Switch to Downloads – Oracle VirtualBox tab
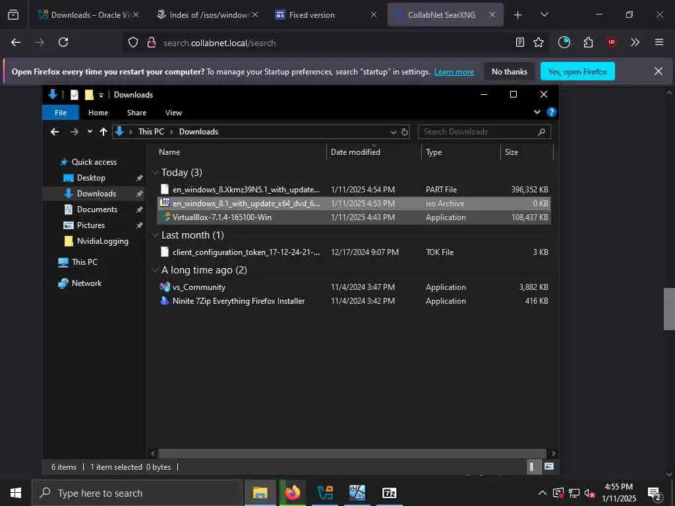The height and width of the screenshot is (506, 675). pyautogui.click(x=88, y=14)
